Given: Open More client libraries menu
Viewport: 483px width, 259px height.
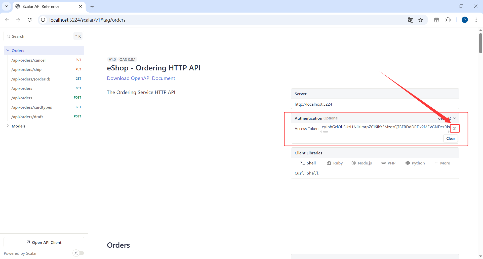Looking at the screenshot, I should (x=442, y=163).
